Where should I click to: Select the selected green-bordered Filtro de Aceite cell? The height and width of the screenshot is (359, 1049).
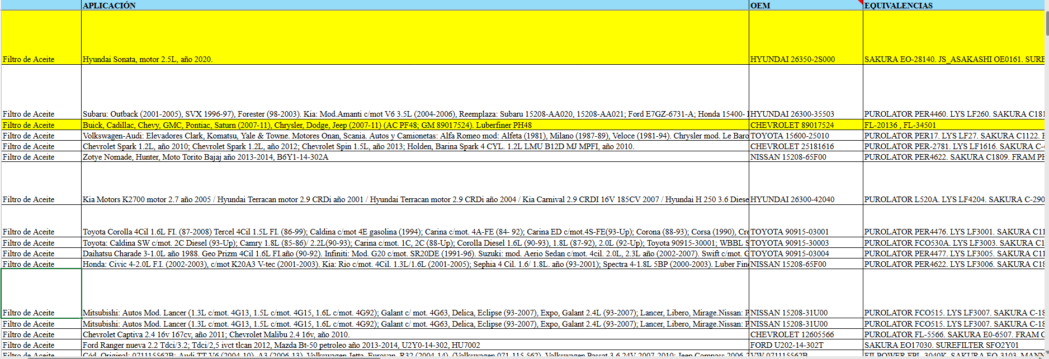point(41,294)
